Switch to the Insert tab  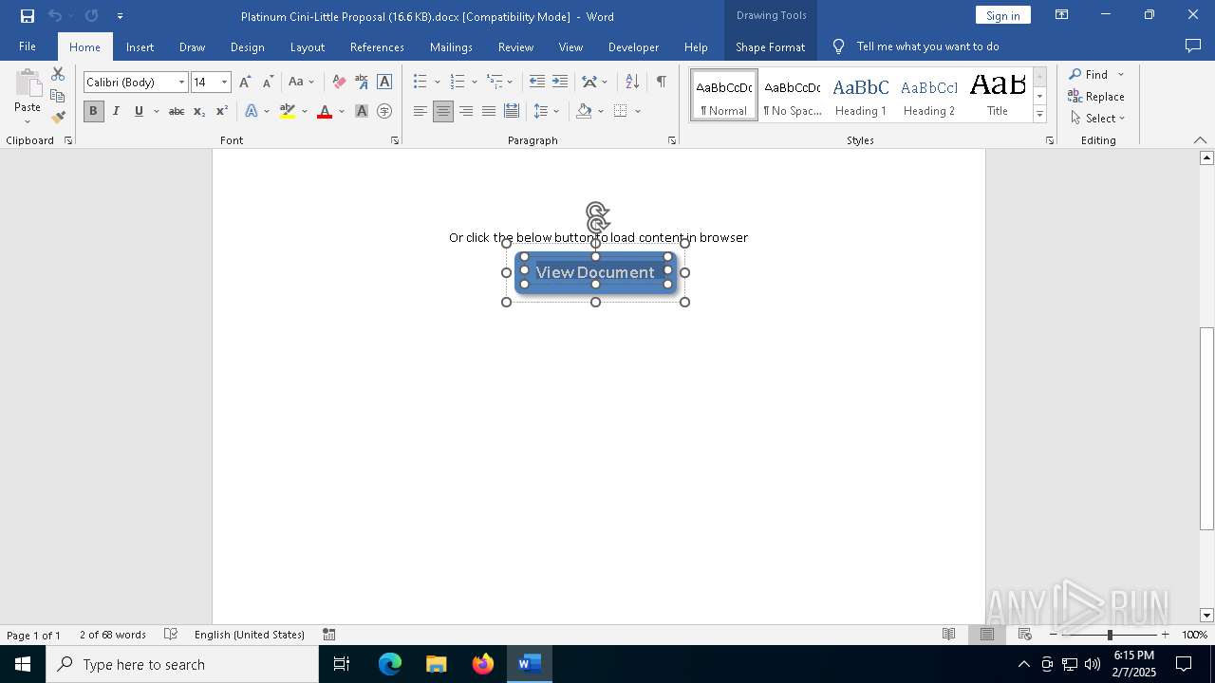pos(140,46)
